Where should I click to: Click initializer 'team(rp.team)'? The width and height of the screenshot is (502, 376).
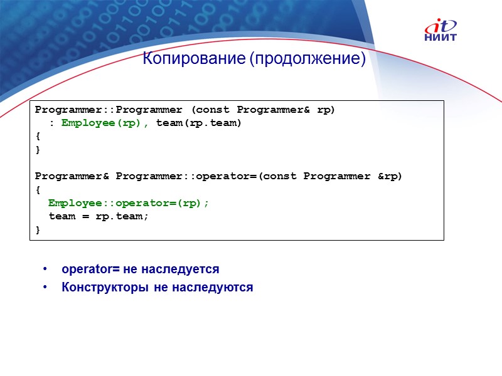(x=198, y=123)
